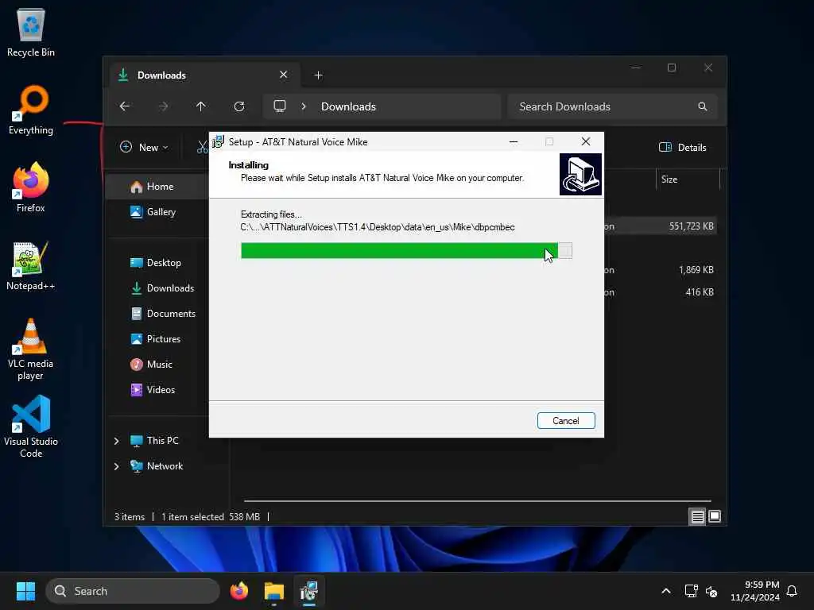Open Firefox from the taskbar
The image size is (814, 610).
(239, 591)
